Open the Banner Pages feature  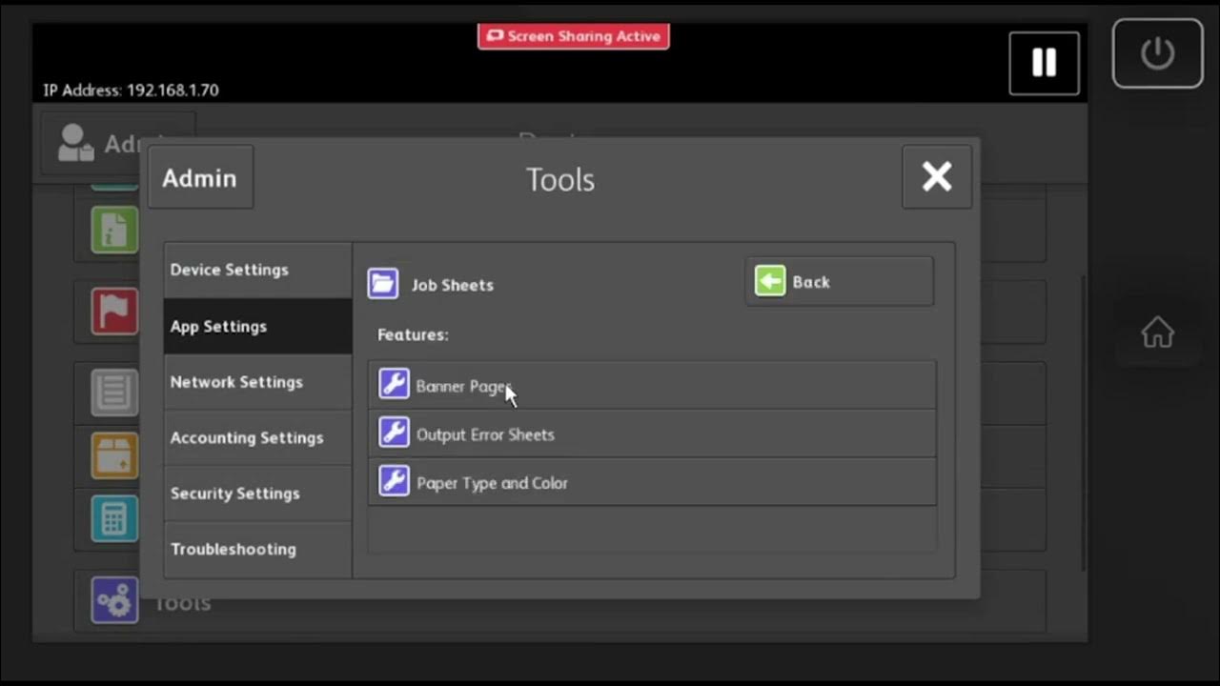click(x=652, y=385)
